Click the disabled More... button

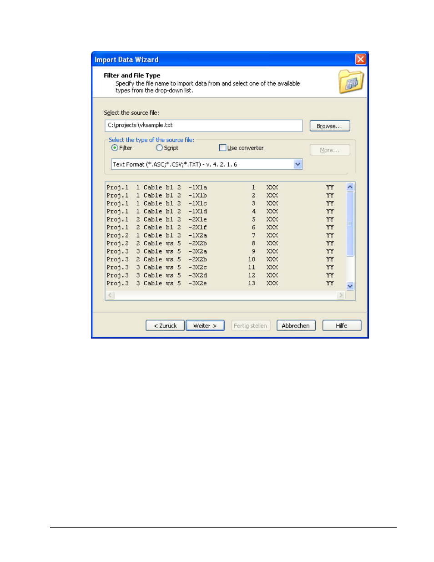(330, 150)
